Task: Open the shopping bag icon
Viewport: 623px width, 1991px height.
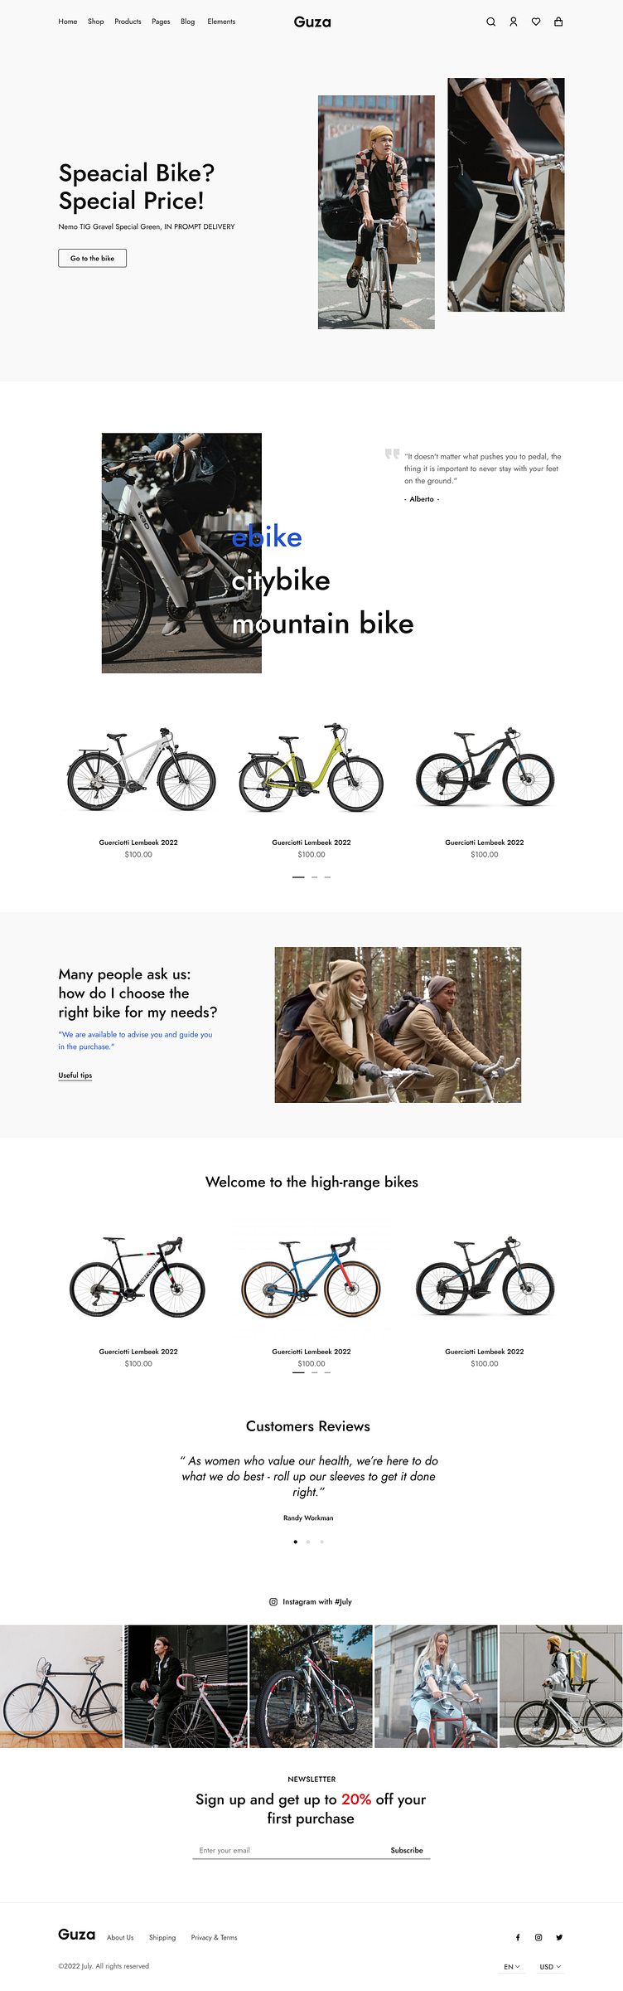Action: point(558,22)
